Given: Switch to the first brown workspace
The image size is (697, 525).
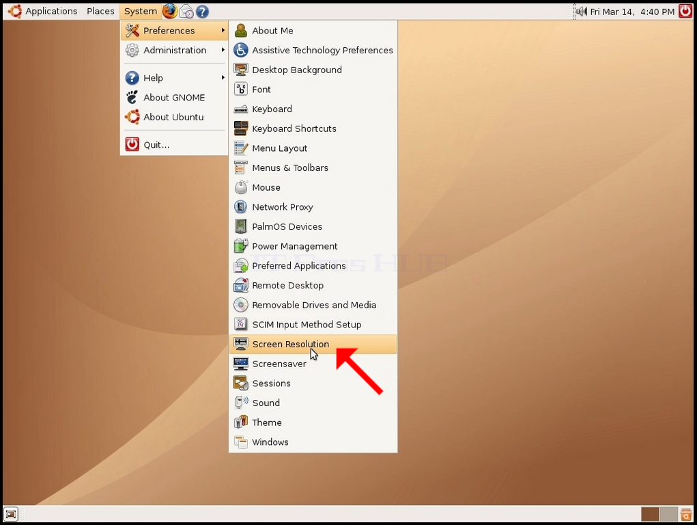Looking at the screenshot, I should tap(650, 514).
